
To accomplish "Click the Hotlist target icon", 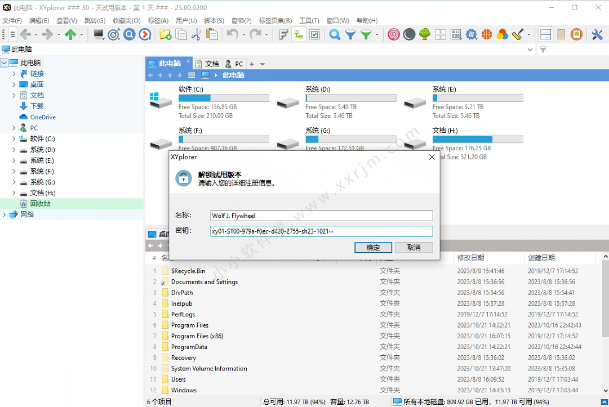I will pyautogui.click(x=114, y=34).
